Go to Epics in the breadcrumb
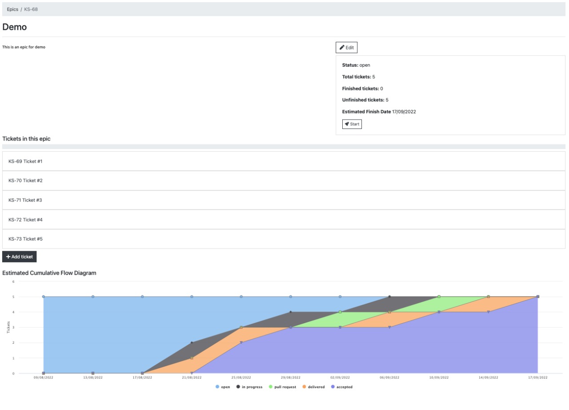 point(12,9)
